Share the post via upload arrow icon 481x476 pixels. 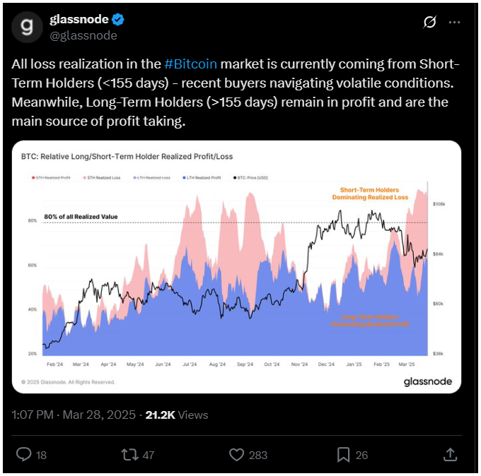[450, 455]
